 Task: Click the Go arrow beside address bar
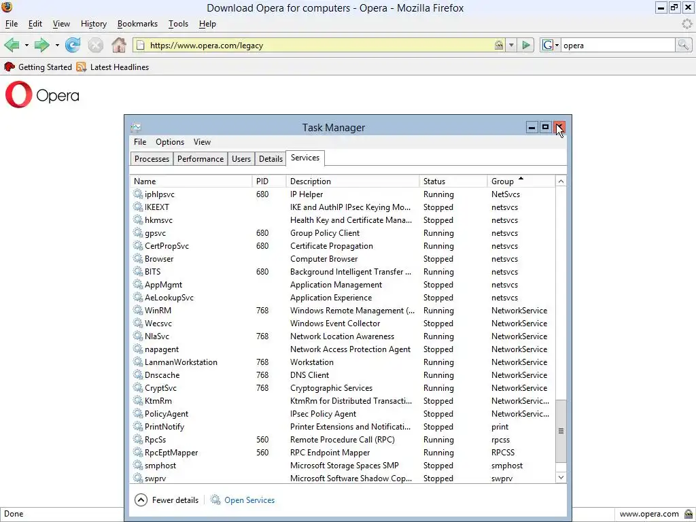pyautogui.click(x=526, y=45)
